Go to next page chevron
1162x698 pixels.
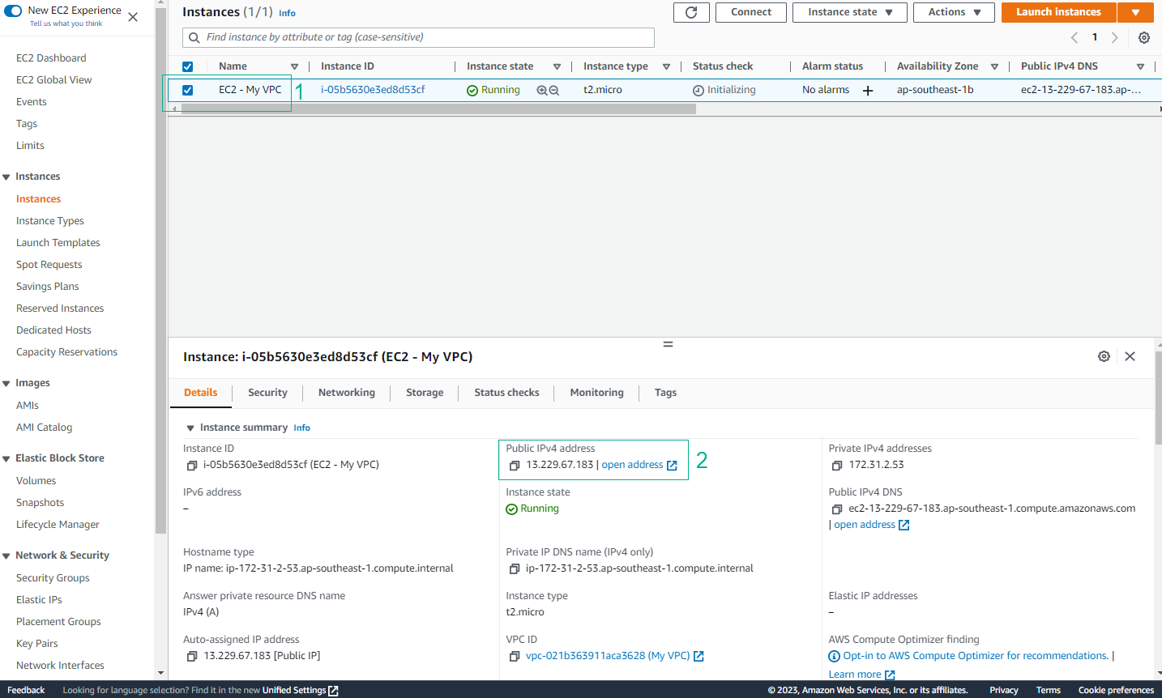click(x=1115, y=37)
